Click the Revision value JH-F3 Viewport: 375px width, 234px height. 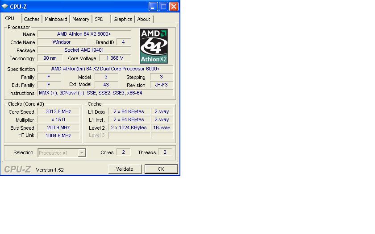[162, 85]
